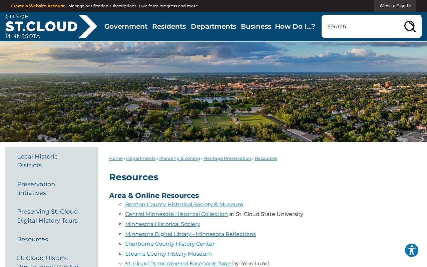
Task: Open the Government menu
Action: pyautogui.click(x=126, y=26)
